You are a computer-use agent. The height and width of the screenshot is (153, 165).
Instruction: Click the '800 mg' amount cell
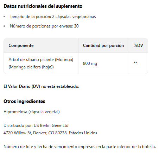pos(90,63)
